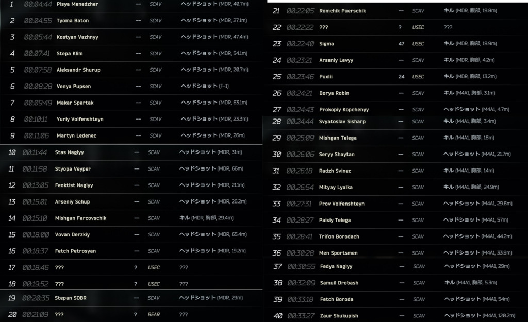Screen dimensions: 528x322
Task: Select Prokopiy Kopchenyy headshot row
Action: [x=394, y=110]
